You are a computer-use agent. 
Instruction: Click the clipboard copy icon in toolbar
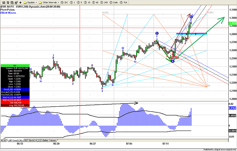[x=16, y=2]
